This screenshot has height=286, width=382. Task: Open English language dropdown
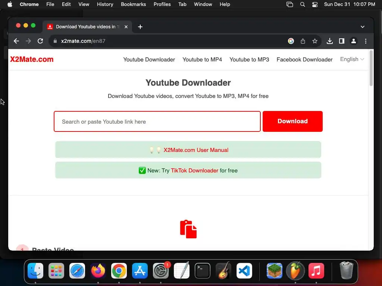click(x=352, y=59)
